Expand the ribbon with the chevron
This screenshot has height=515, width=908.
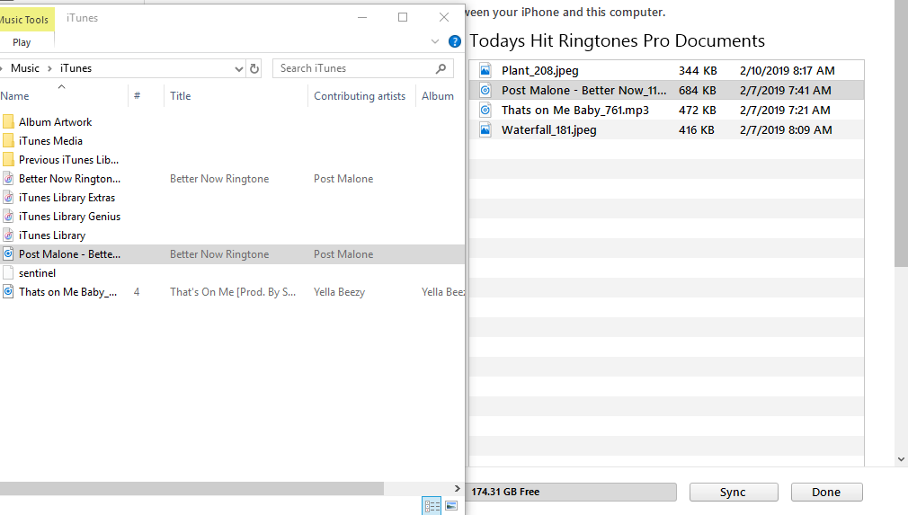[x=435, y=41]
